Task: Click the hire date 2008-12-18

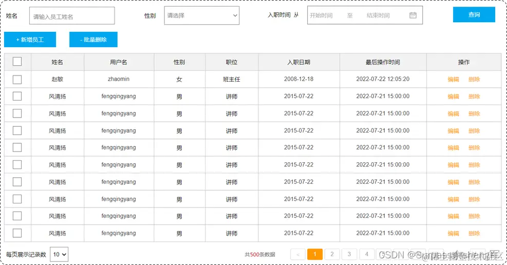Action: [x=299, y=79]
